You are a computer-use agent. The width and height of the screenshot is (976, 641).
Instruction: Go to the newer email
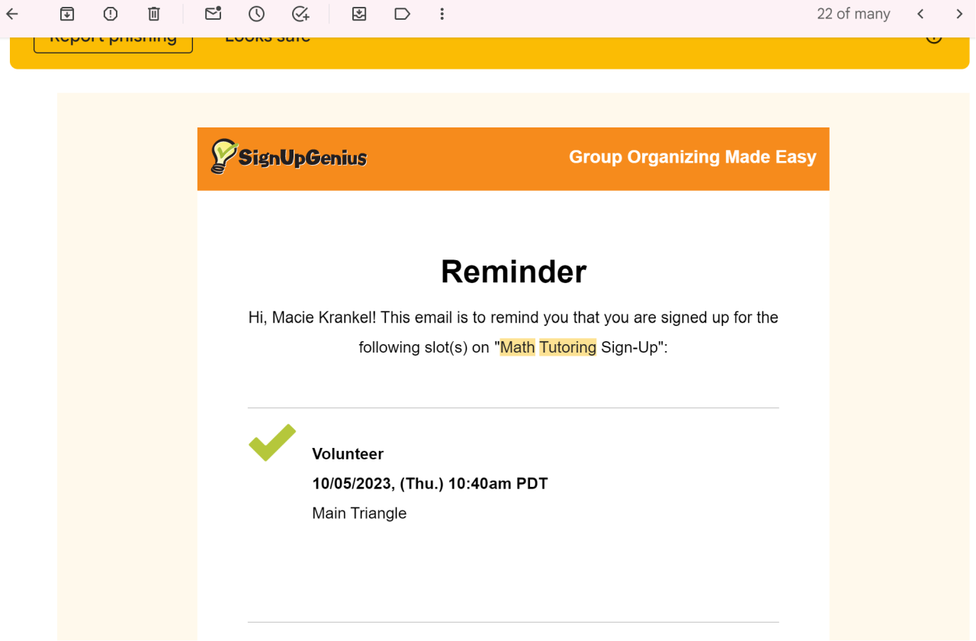[x=920, y=14]
